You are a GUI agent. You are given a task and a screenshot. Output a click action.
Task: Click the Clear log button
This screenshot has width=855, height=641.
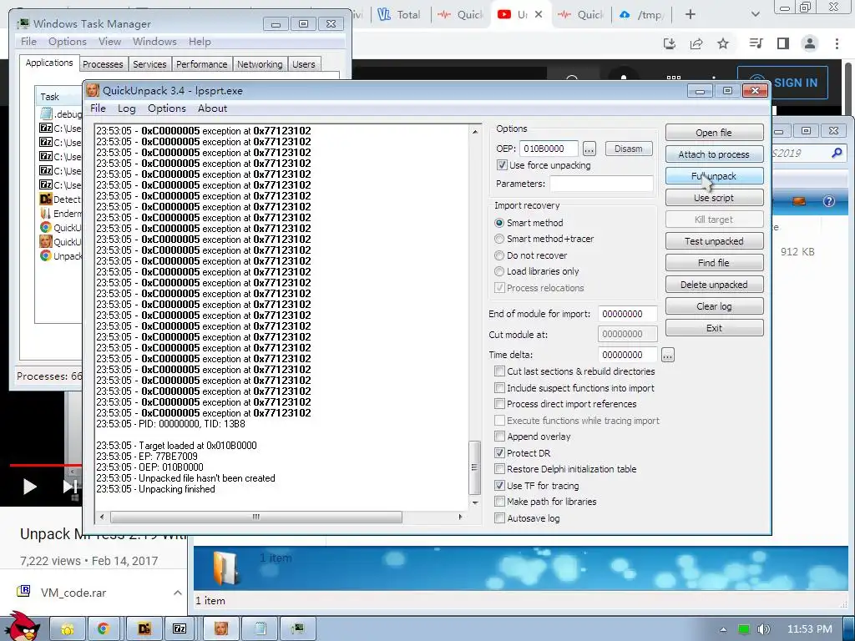point(714,306)
